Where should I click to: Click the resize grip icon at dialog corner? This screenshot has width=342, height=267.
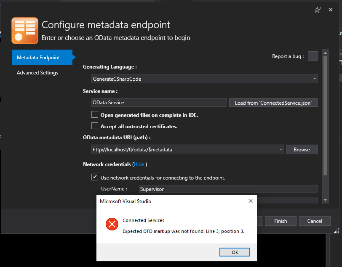337,231
